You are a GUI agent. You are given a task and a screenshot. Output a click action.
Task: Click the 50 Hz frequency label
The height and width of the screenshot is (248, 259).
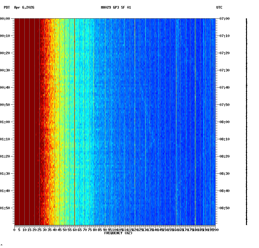(x=64, y=230)
